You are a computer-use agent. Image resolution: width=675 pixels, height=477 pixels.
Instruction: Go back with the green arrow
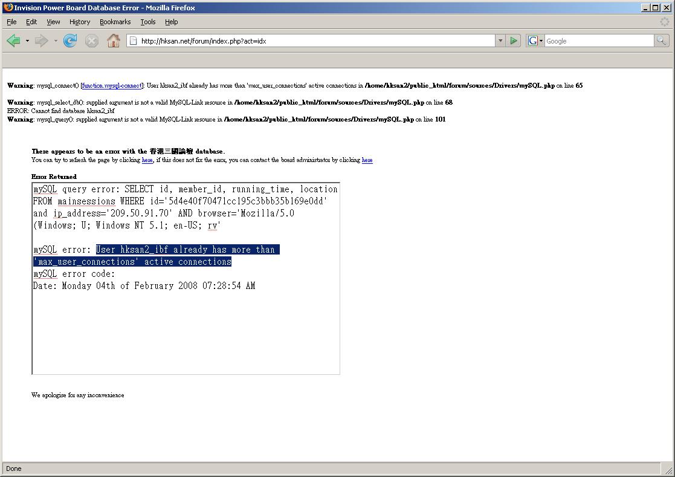tap(14, 41)
